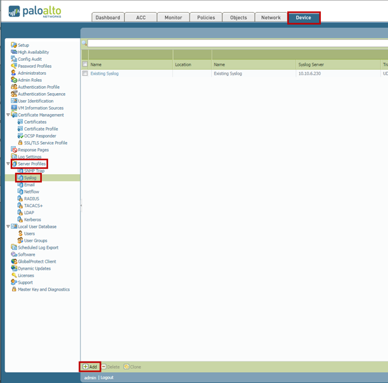Check the Existing Syslog row checkbox
388x383 pixels.
(x=86, y=73)
